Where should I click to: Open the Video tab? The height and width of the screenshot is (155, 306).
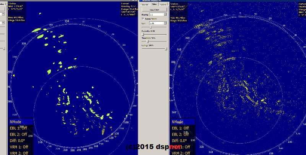coord(154,5)
